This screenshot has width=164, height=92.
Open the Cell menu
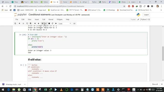[x=44, y=19]
